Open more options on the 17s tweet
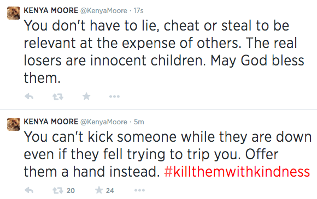The image size is (317, 199). pos(114,97)
